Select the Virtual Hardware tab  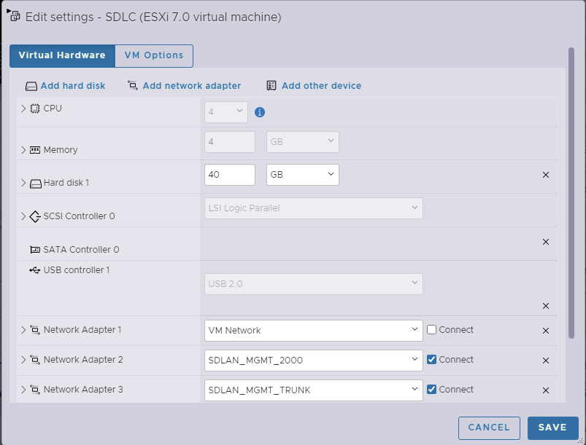(62, 55)
